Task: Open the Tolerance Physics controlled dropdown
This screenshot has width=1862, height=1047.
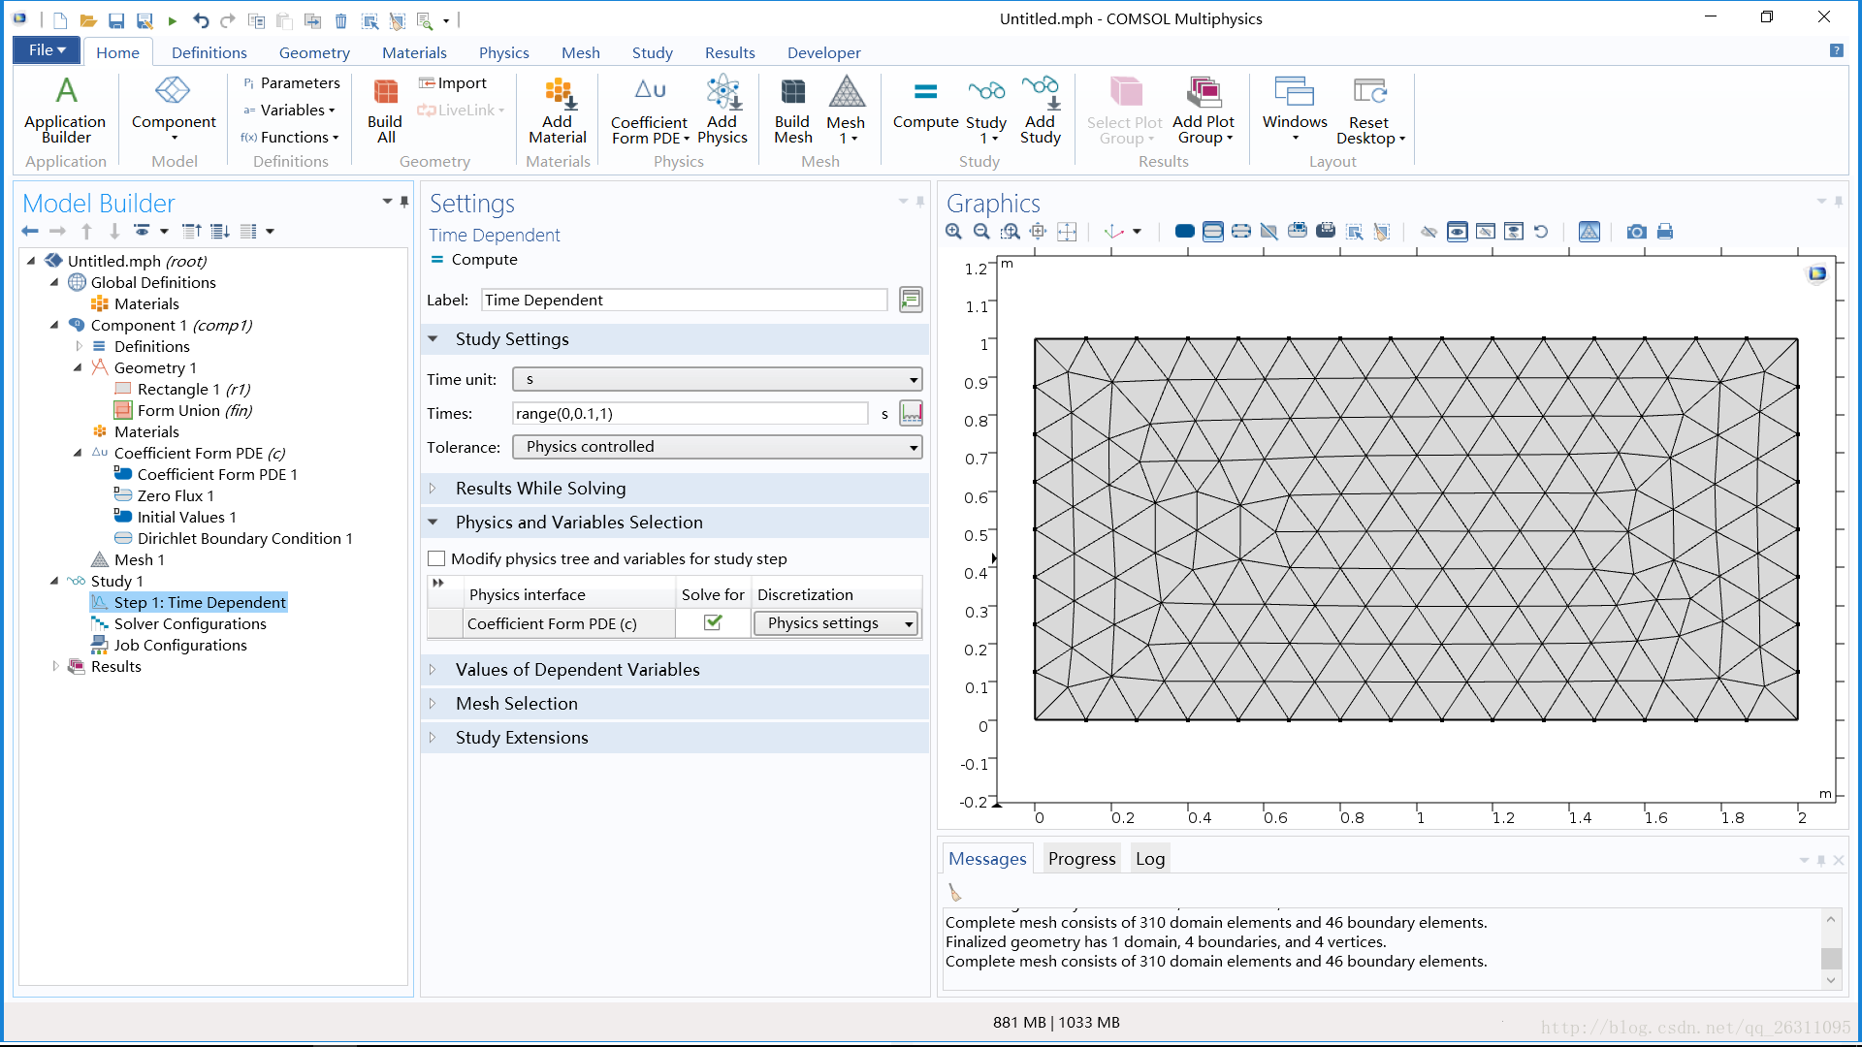Action: tap(717, 447)
